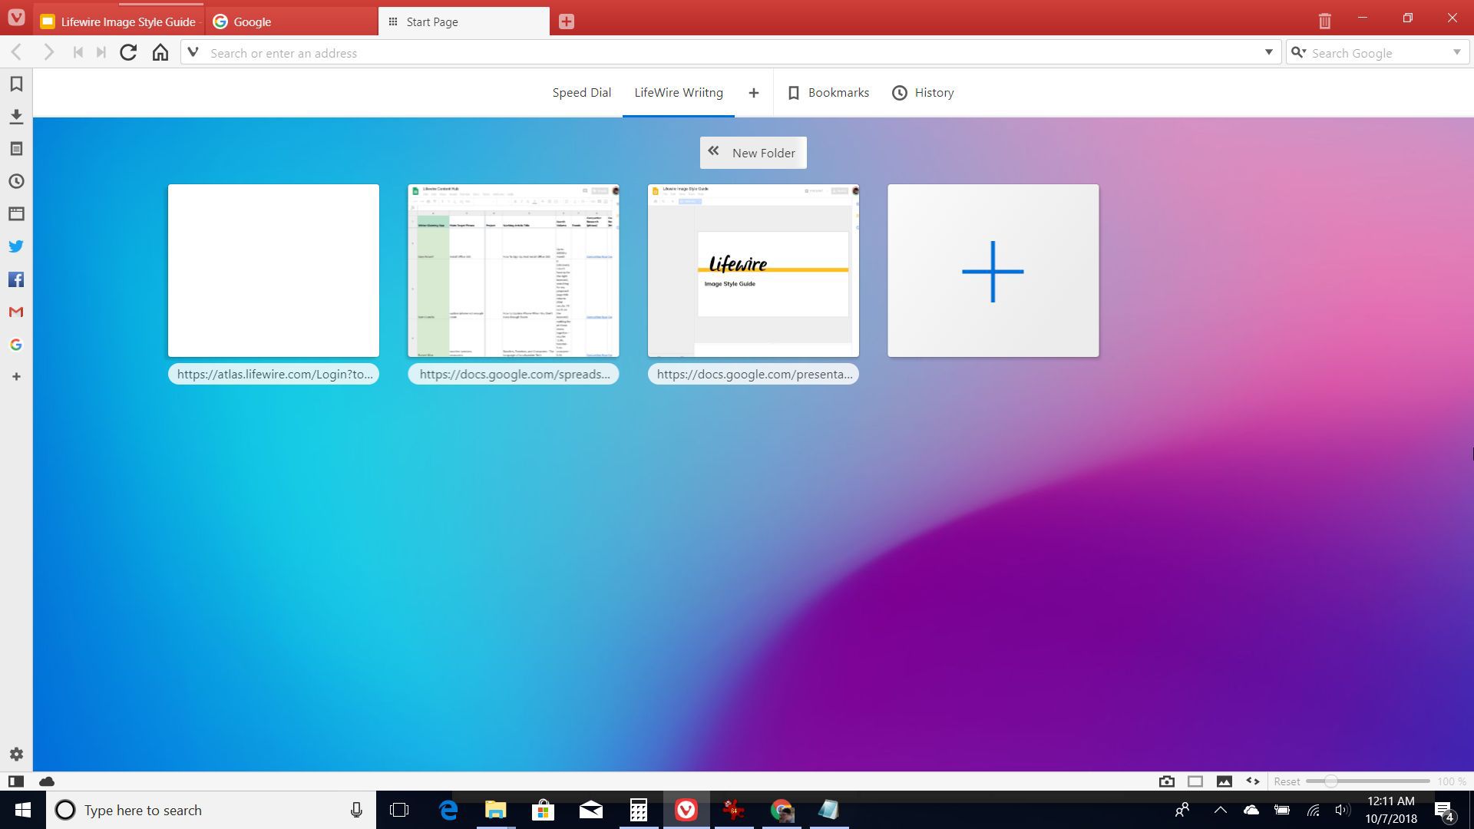Open the Twitter web panel

(x=16, y=246)
